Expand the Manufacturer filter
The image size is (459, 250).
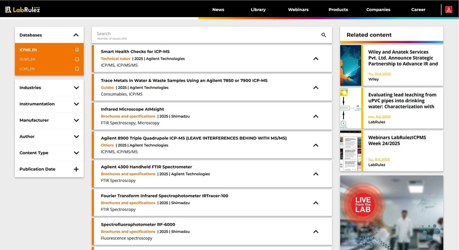[x=76, y=120]
